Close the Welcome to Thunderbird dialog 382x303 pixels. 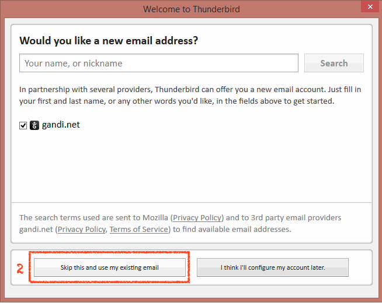[368, 8]
